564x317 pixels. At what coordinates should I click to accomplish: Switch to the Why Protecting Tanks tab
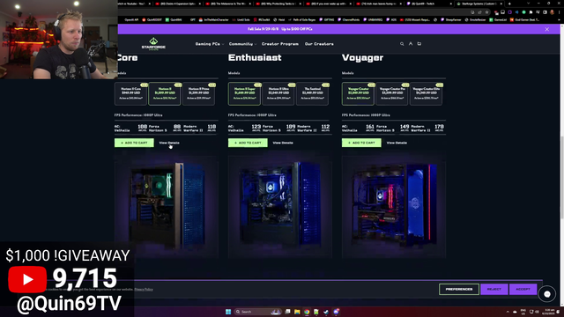278,4
